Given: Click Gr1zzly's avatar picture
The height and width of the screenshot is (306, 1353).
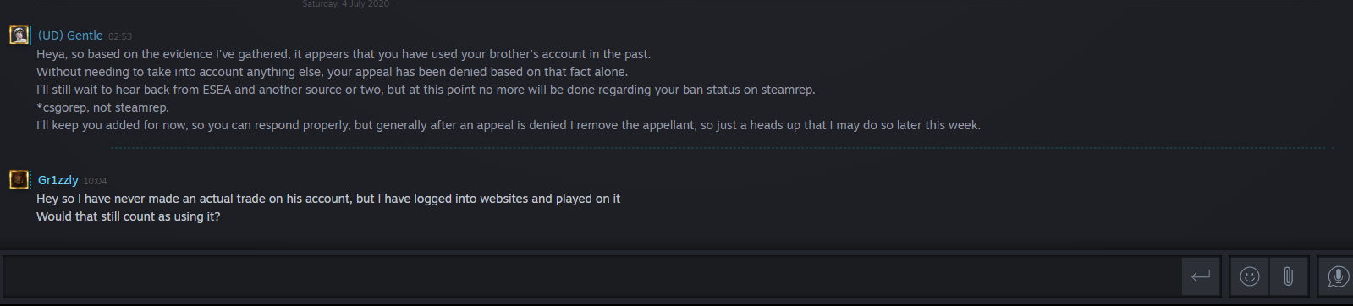Looking at the screenshot, I should pyautogui.click(x=19, y=179).
